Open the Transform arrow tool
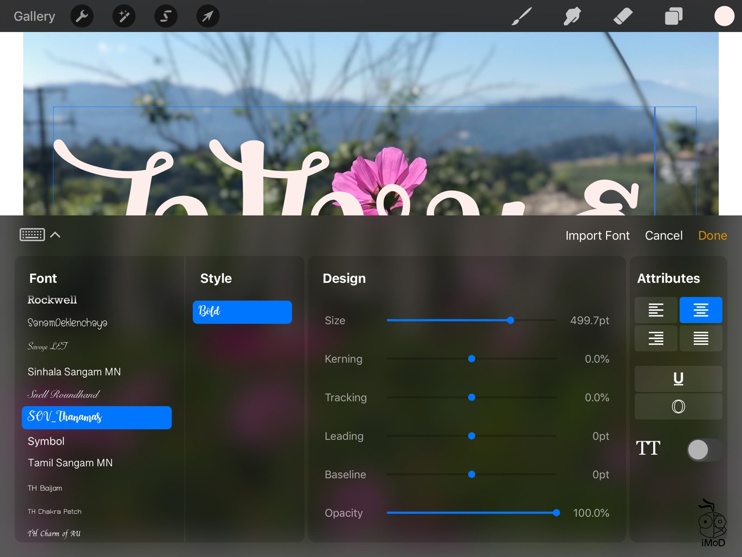Image resolution: width=742 pixels, height=557 pixels. coord(207,16)
